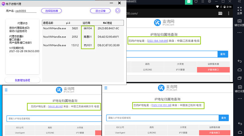Image resolution: width=244 pixels, height=136 pixels.
Task: Select the process row with pid 2052
Action: [x=83, y=37]
